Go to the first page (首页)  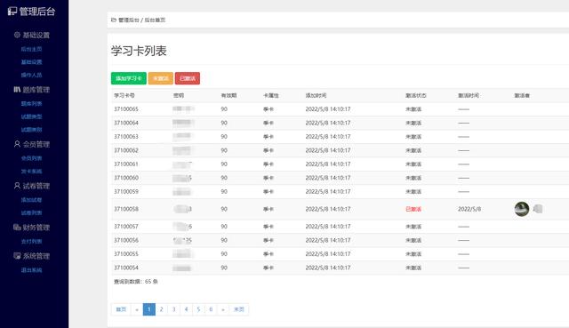click(x=121, y=309)
